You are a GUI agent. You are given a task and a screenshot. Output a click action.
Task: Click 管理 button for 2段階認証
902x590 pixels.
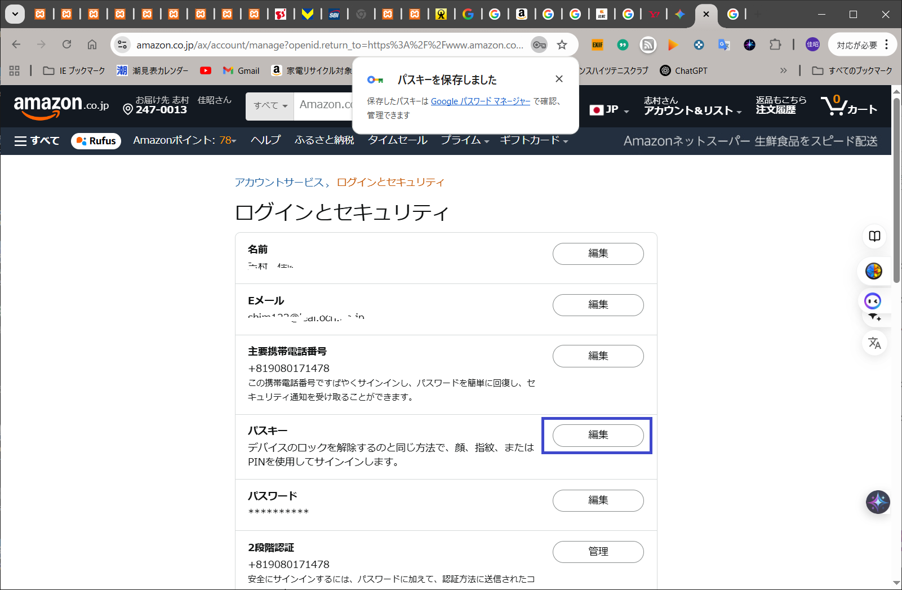coord(598,552)
